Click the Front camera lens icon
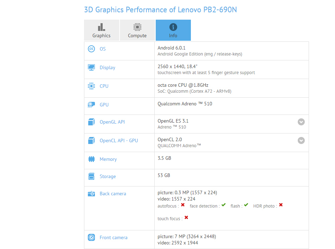Viewport: 335px width, 249px height. 91,237
